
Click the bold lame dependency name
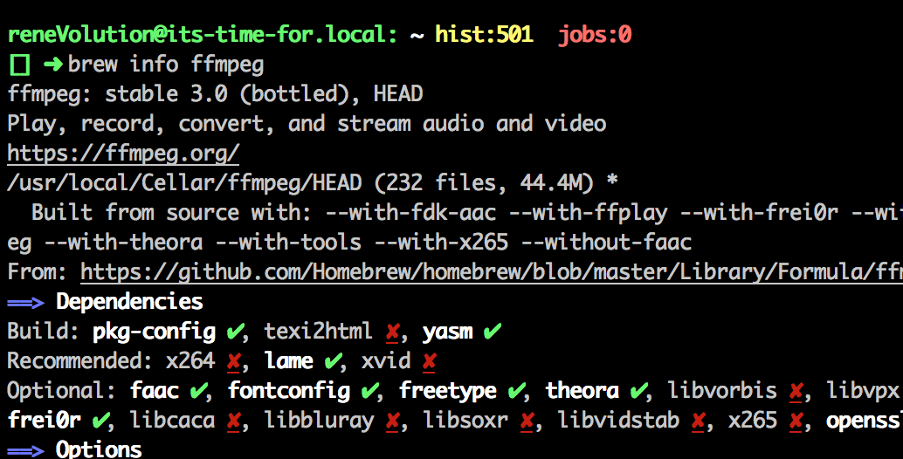coord(288,362)
